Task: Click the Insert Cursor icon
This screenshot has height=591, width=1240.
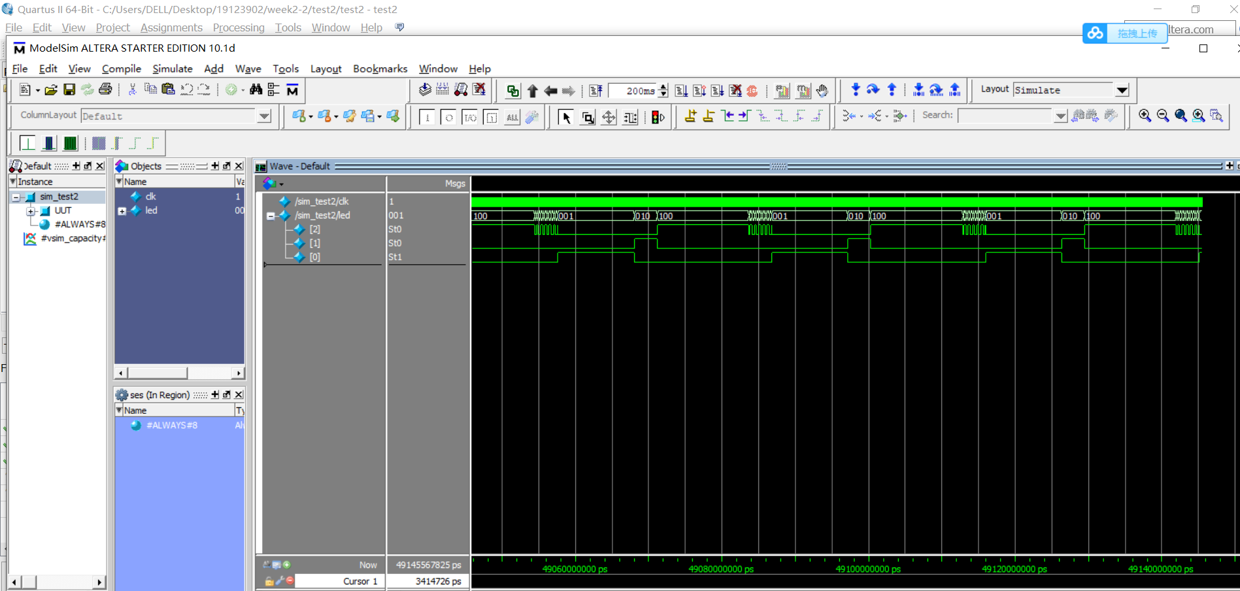Action: [690, 116]
